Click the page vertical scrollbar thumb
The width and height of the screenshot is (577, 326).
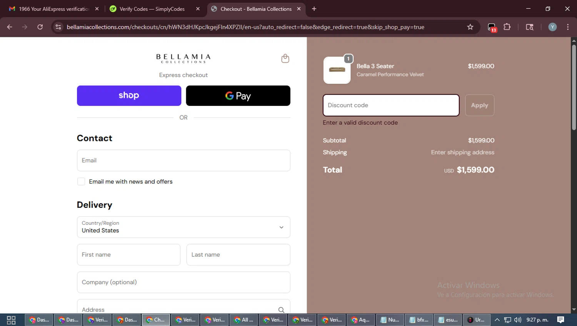(x=574, y=88)
